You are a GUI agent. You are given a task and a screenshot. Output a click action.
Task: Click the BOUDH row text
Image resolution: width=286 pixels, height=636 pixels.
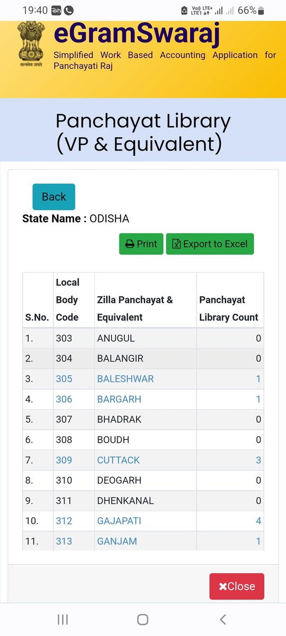[113, 439]
